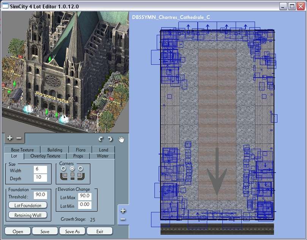Image resolution: width=307 pixels, height=240 pixels.
Task: Select the right corner radio button
Action: [x=80, y=168]
